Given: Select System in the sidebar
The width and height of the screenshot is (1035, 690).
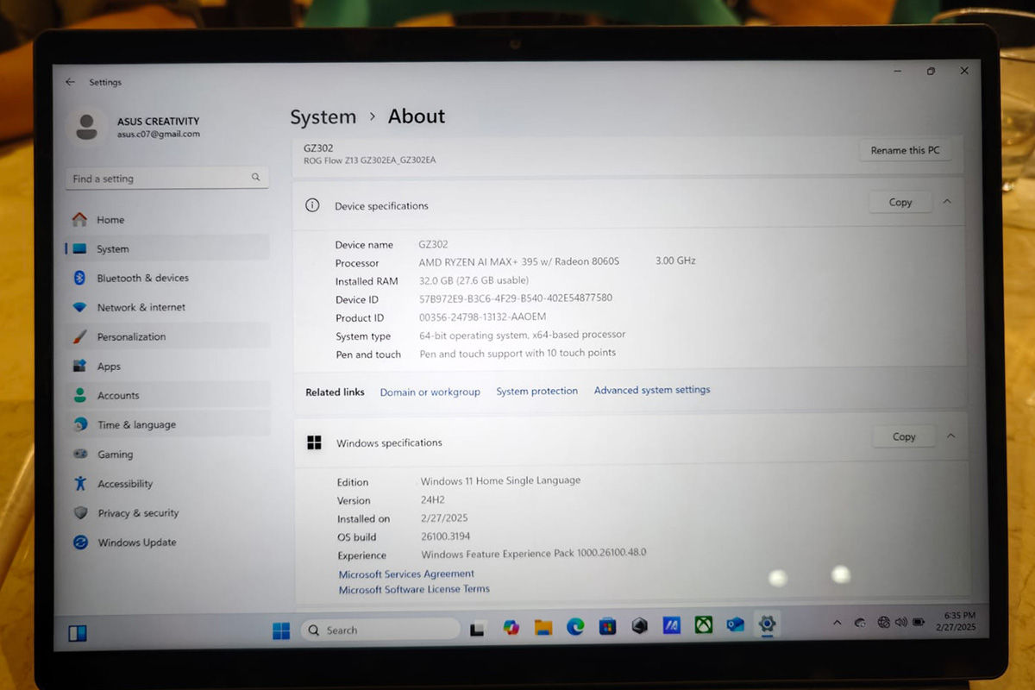Looking at the screenshot, I should [166, 248].
